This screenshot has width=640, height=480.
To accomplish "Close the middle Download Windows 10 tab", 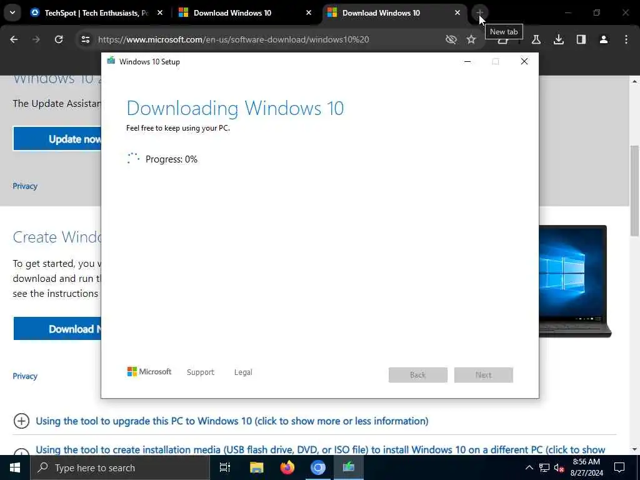I will pos(309,13).
